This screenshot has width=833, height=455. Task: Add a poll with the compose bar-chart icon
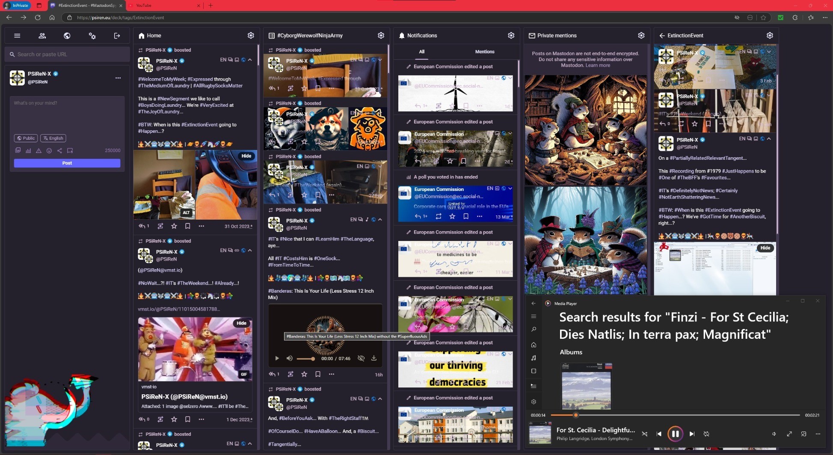(28, 150)
